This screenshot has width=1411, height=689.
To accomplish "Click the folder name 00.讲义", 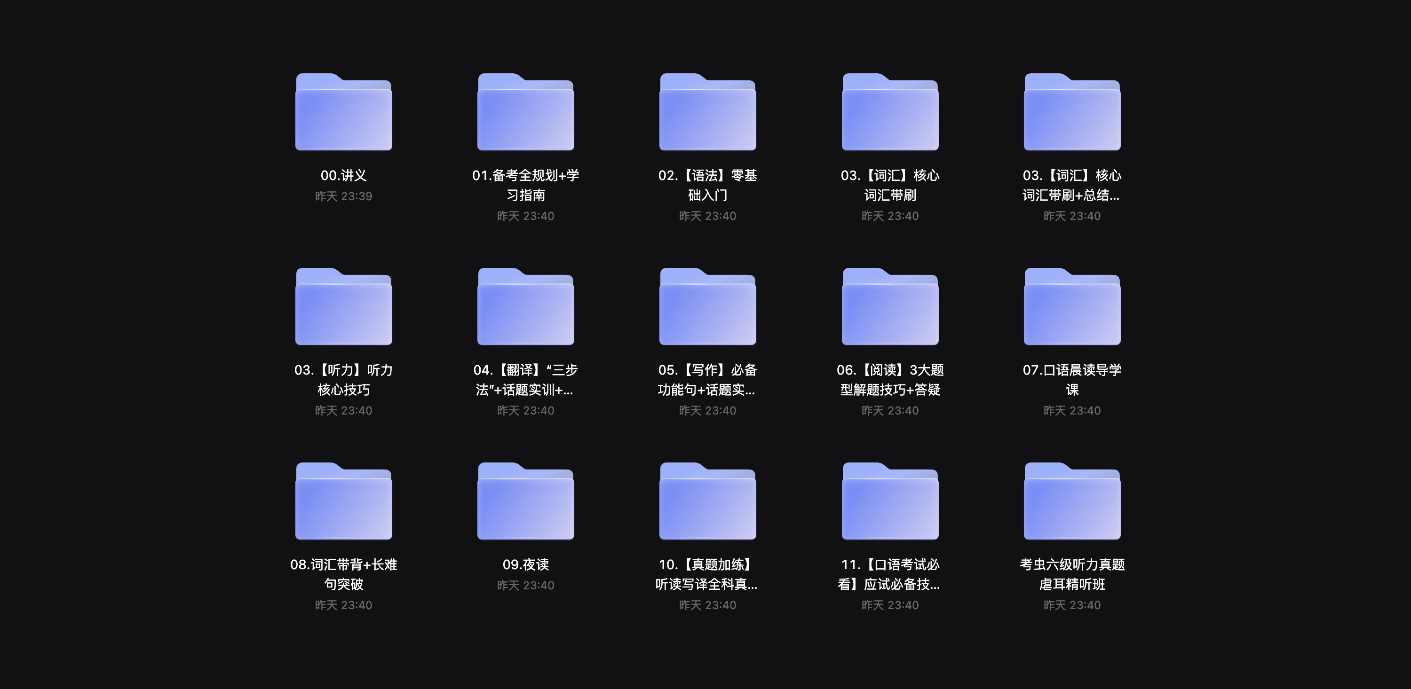I will pyautogui.click(x=343, y=175).
